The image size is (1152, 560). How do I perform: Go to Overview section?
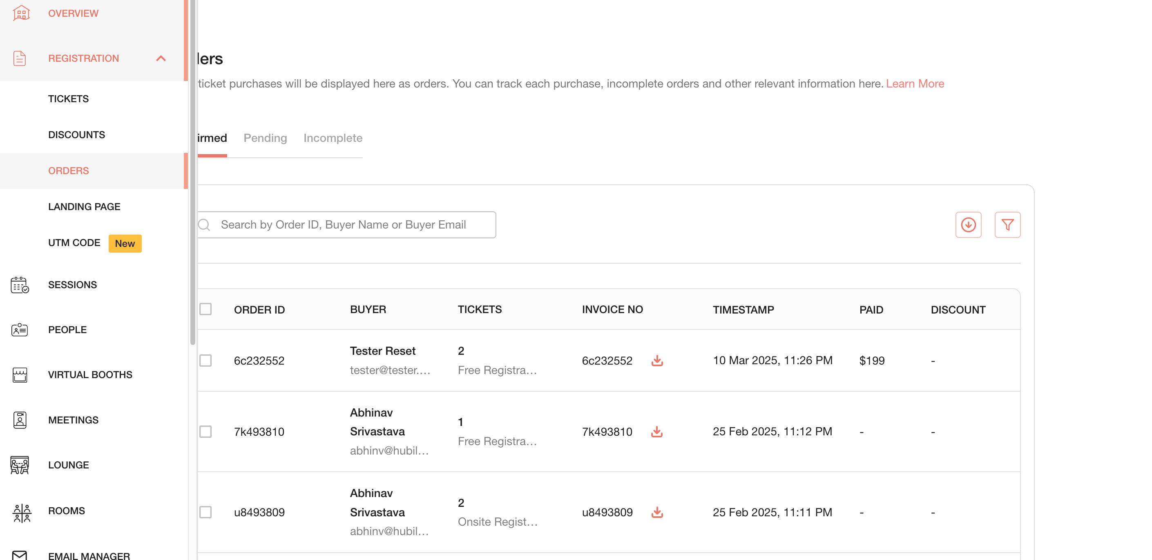pyautogui.click(x=74, y=13)
